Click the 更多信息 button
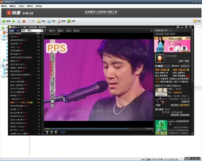 [175, 105]
